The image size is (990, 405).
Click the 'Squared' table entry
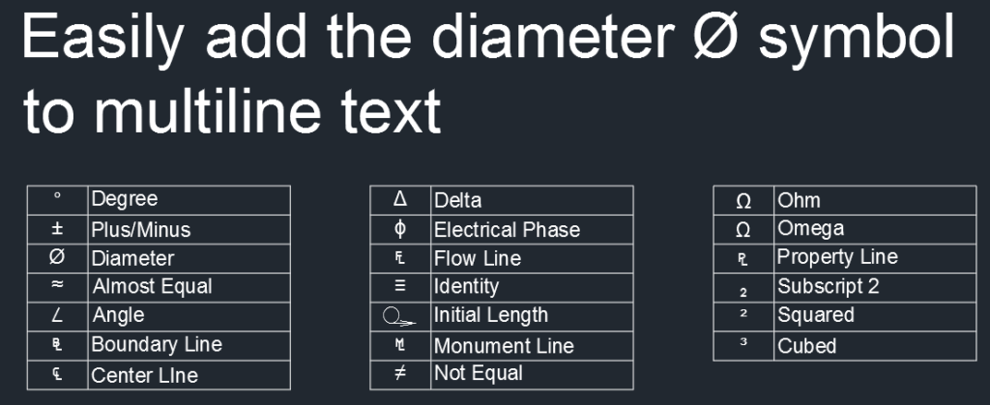point(816,315)
